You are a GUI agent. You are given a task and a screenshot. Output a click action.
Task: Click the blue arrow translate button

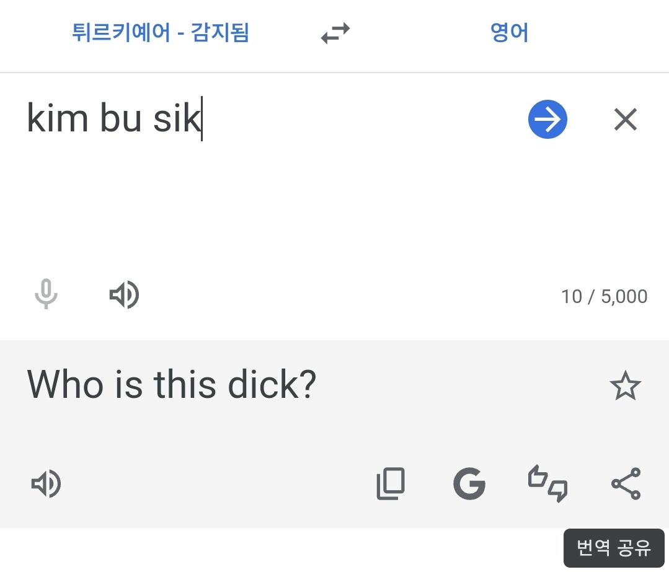coord(547,120)
